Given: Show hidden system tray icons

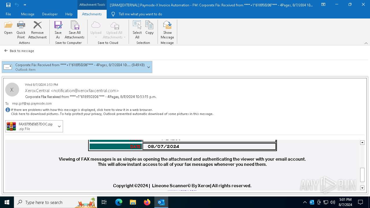Looking at the screenshot, I should (305, 202).
